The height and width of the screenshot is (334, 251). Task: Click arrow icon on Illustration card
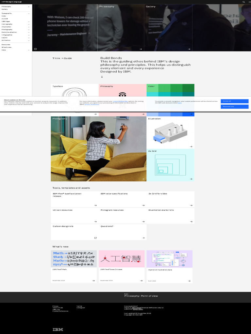(x=191, y=146)
